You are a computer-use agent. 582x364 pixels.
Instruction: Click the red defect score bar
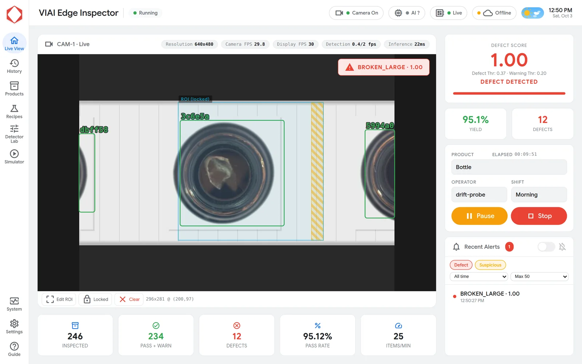click(509, 94)
